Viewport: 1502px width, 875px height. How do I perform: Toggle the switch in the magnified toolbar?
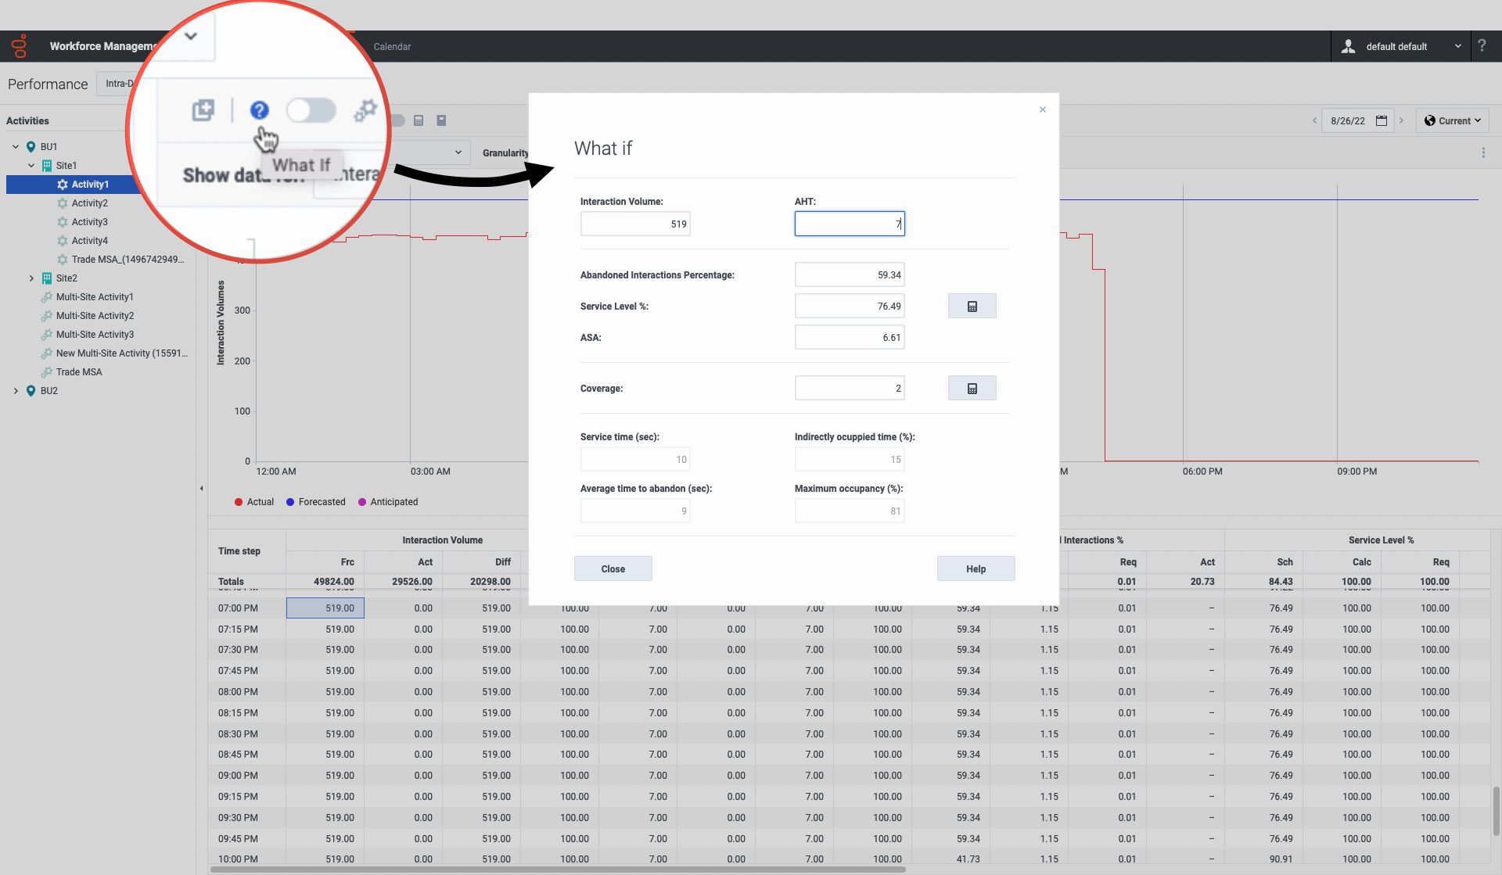pyautogui.click(x=311, y=110)
